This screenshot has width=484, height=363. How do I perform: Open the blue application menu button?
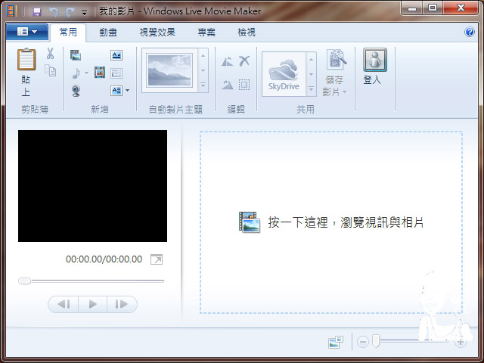click(27, 32)
